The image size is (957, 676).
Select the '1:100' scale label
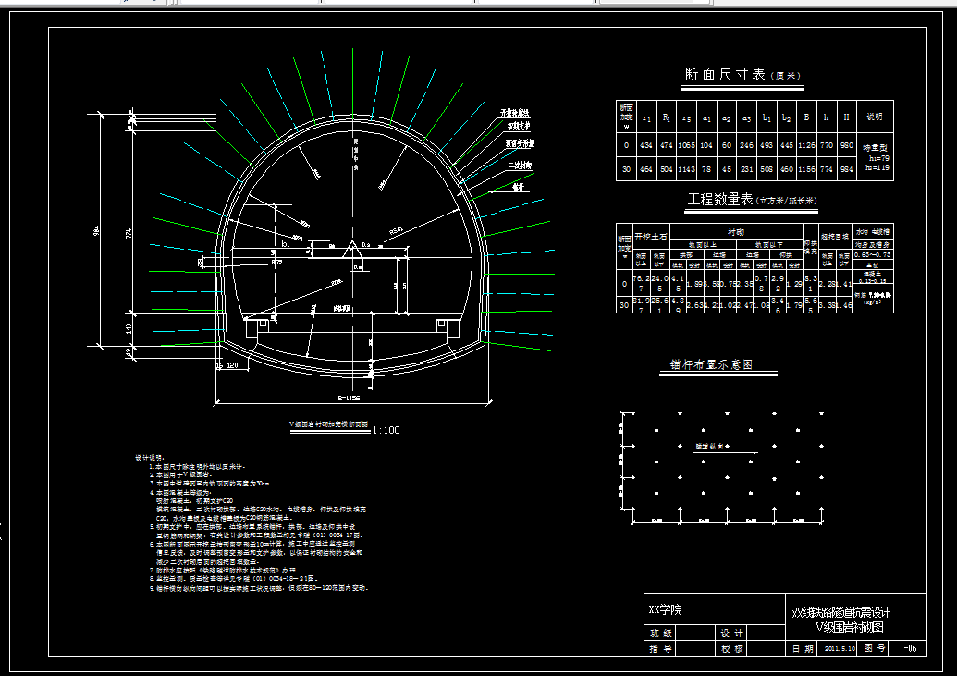click(x=386, y=430)
